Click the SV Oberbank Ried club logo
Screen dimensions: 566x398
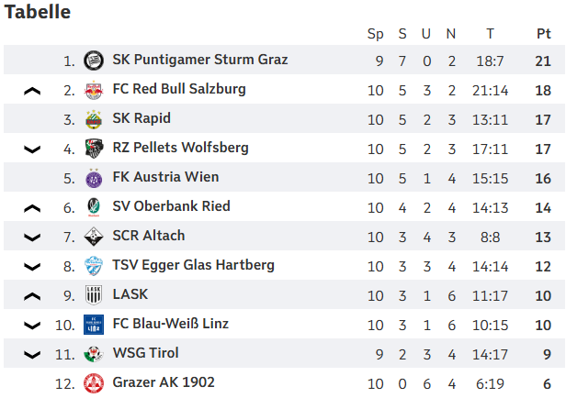pos(93,207)
